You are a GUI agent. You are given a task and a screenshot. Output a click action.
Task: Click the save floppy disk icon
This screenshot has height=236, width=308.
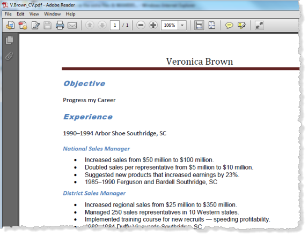tap(47, 25)
